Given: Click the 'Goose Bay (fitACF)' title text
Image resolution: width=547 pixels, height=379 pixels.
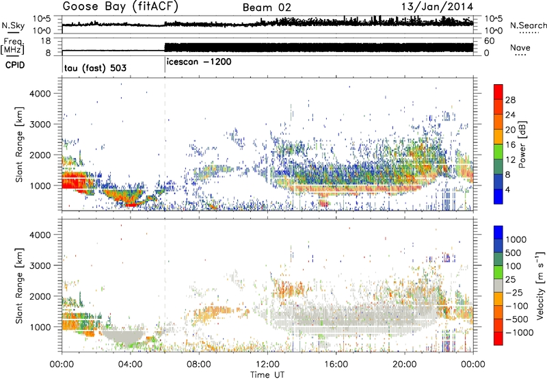Looking at the screenshot, I should (120, 6).
